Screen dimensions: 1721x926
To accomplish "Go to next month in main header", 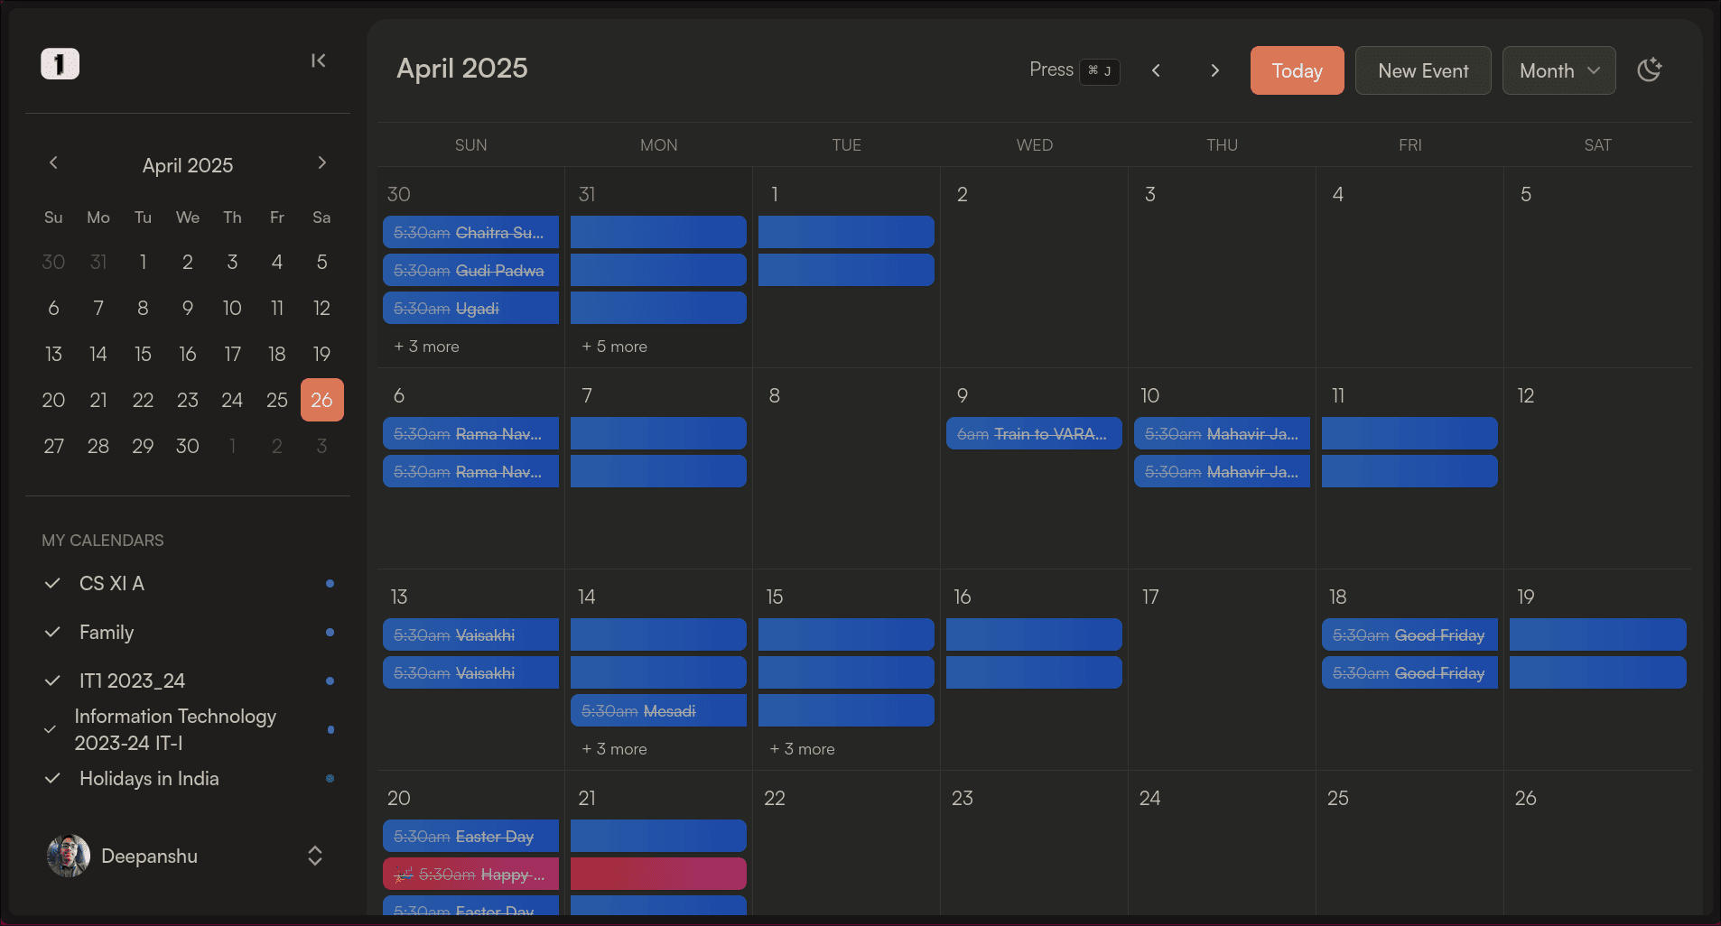I will 1214,70.
